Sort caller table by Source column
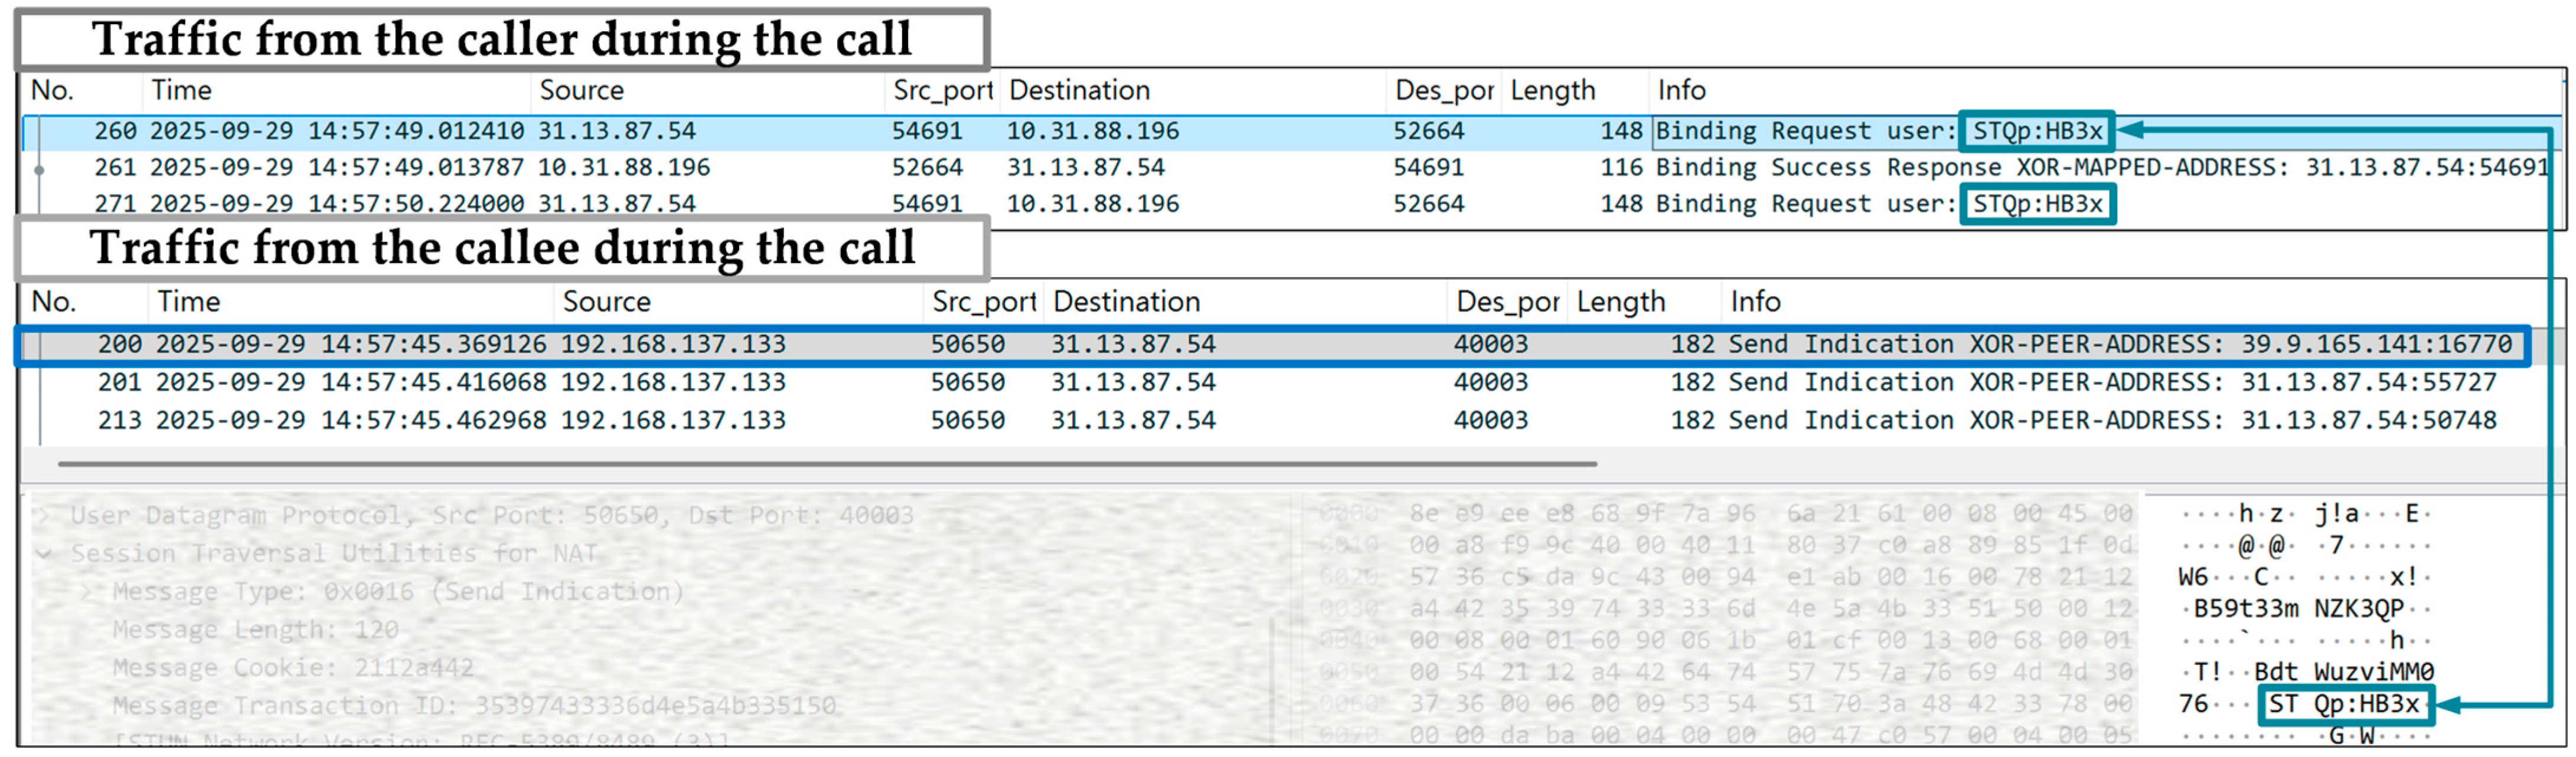This screenshot has height=757, width=2576. pos(582,91)
